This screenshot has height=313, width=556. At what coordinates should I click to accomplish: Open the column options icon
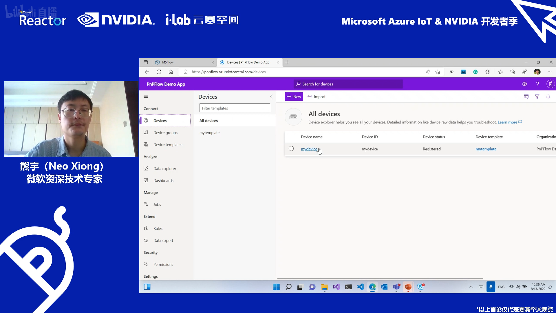pos(526,97)
